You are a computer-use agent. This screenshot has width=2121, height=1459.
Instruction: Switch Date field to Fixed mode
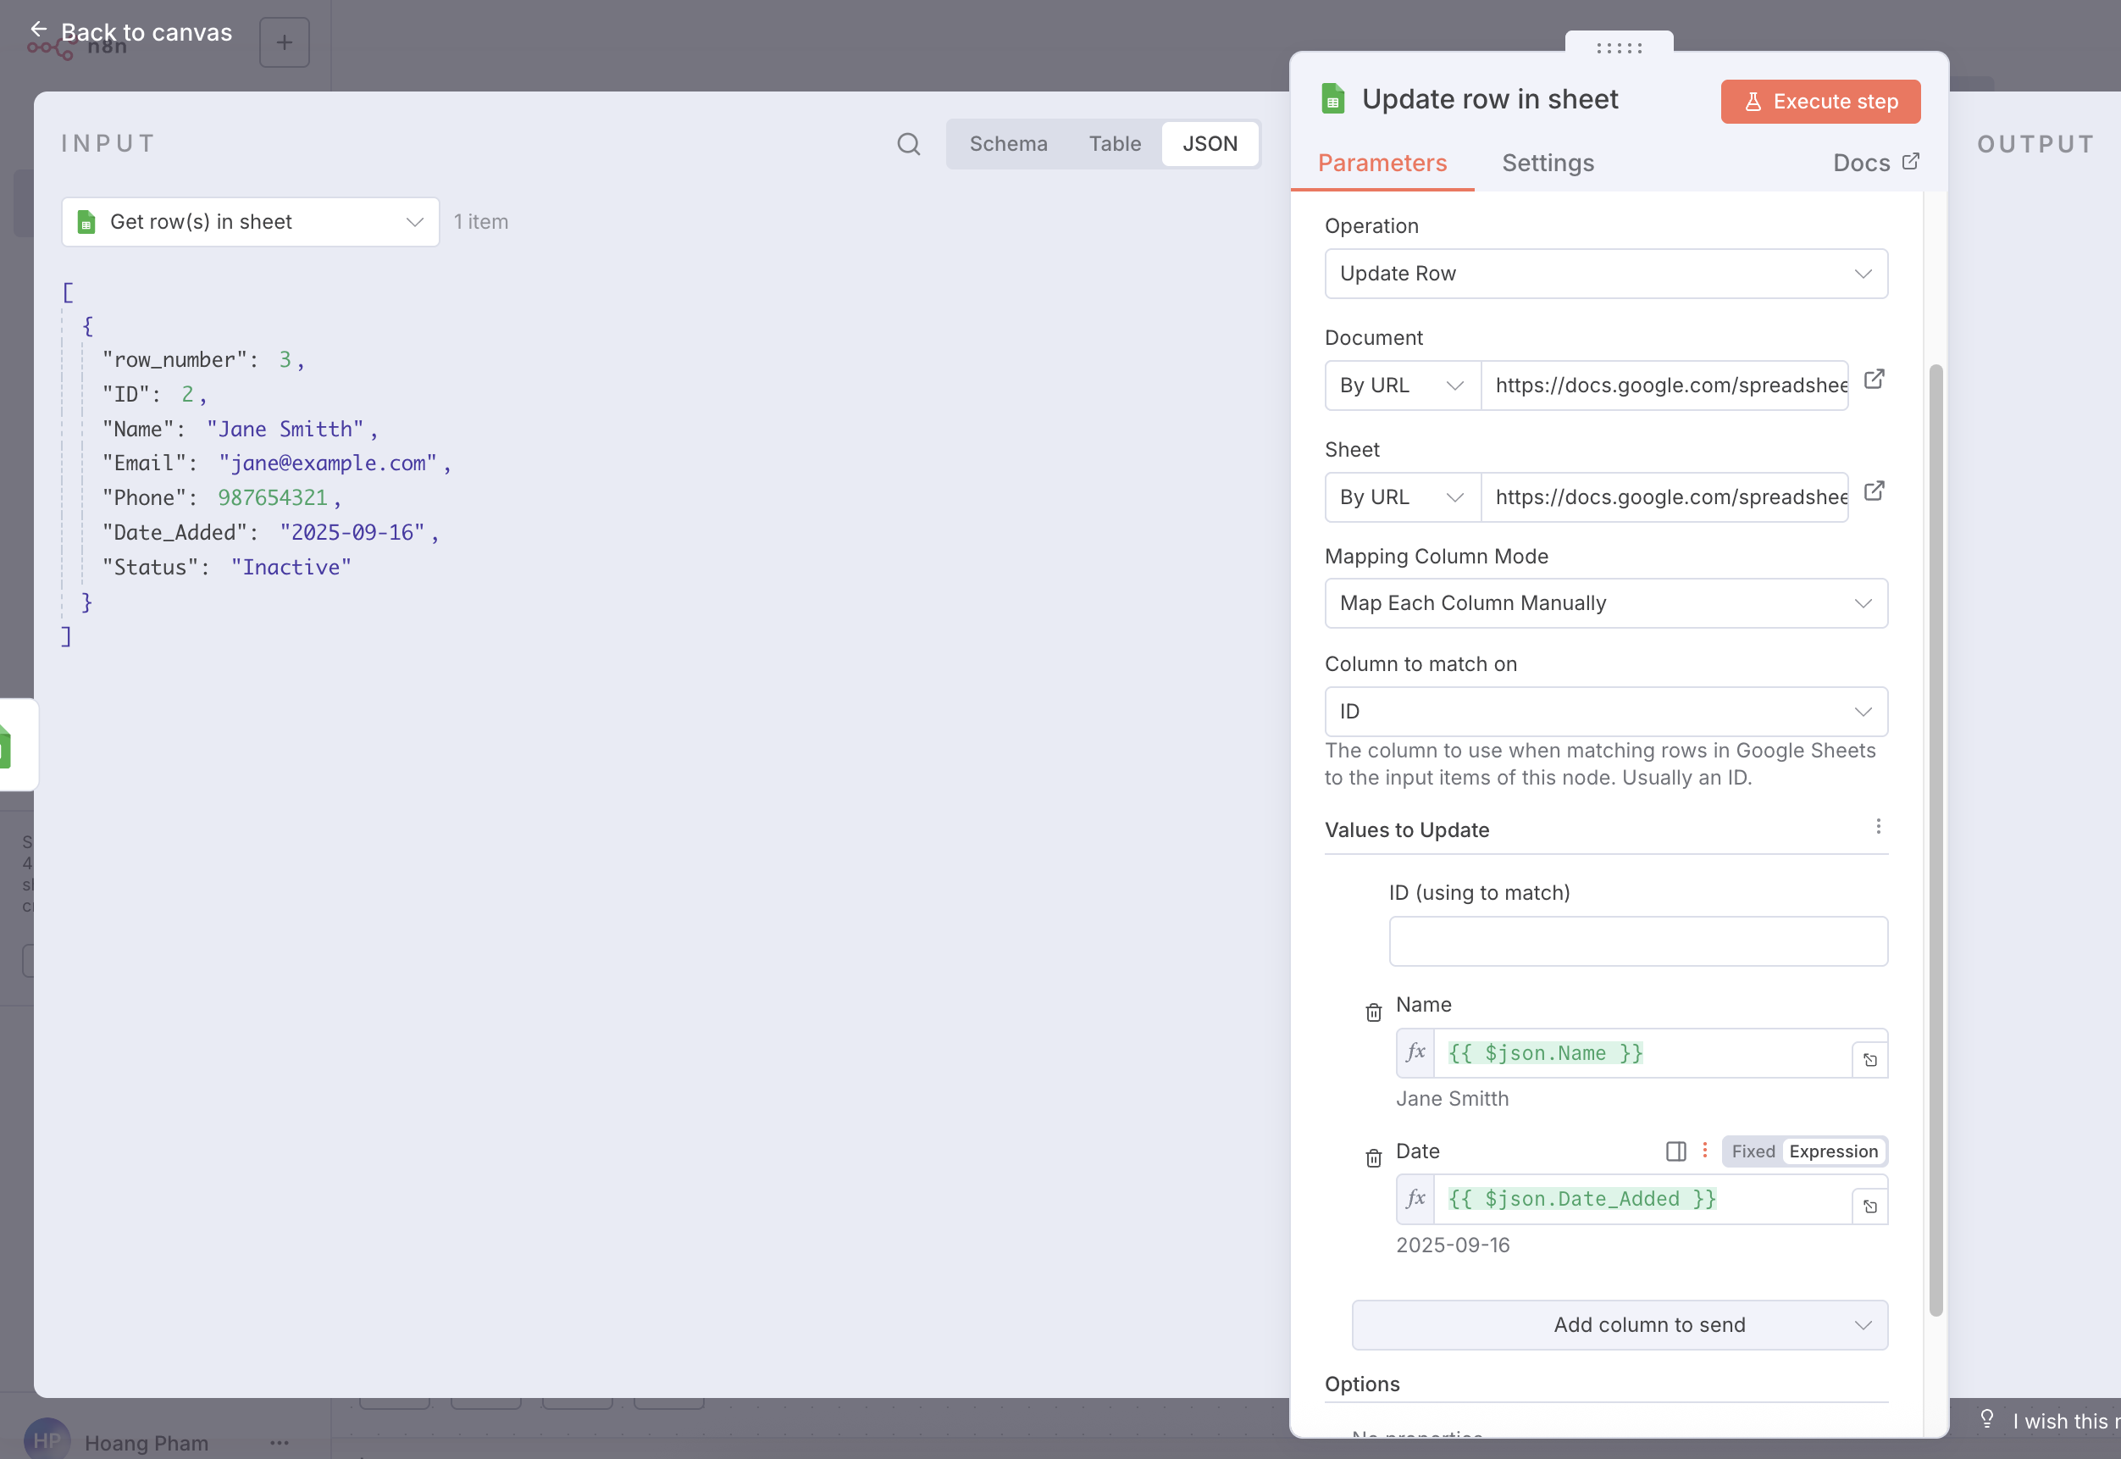[1753, 1151]
